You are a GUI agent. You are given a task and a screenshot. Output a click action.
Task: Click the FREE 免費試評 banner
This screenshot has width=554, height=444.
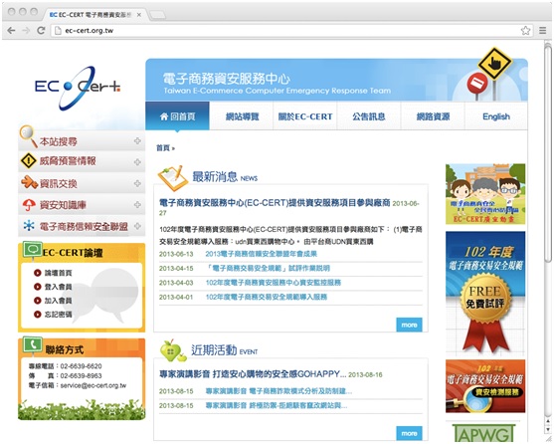(485, 294)
